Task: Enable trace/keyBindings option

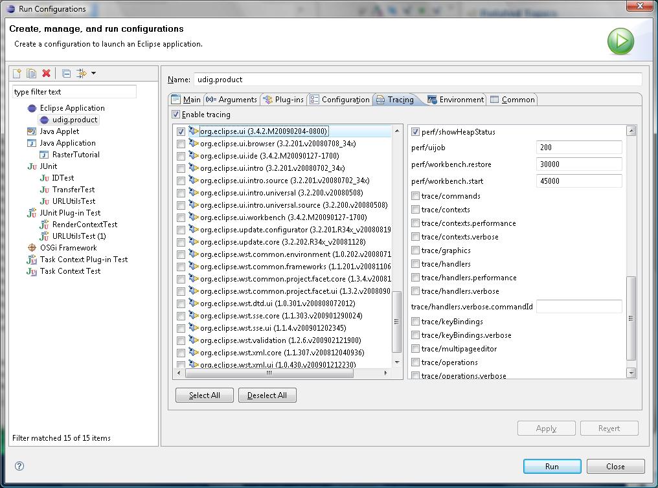Action: point(415,322)
